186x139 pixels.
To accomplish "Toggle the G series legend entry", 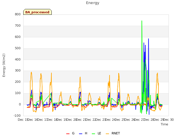I will 70,133.
